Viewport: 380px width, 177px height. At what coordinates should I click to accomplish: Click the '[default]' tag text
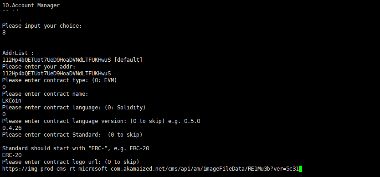coord(128,59)
